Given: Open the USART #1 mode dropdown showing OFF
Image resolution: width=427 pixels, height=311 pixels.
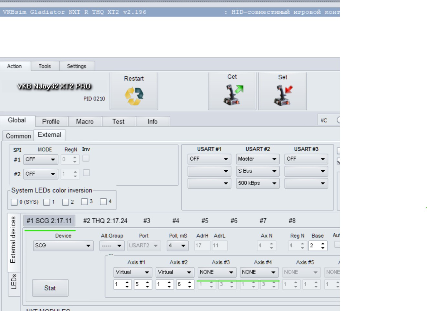Looking at the screenshot, I should (209, 159).
